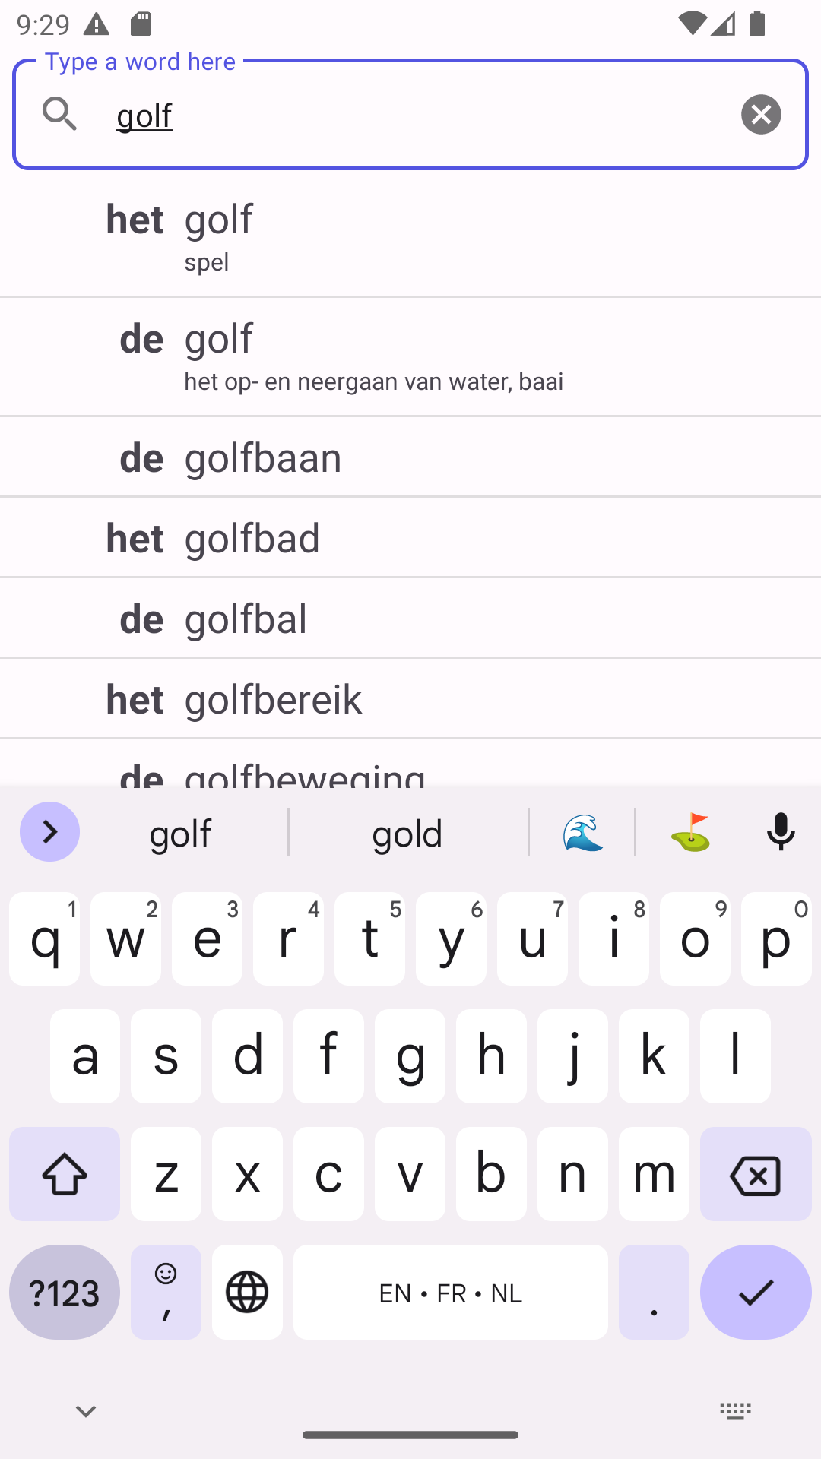
Task: Insert the water wave emoji suggestion
Action: pos(582,832)
